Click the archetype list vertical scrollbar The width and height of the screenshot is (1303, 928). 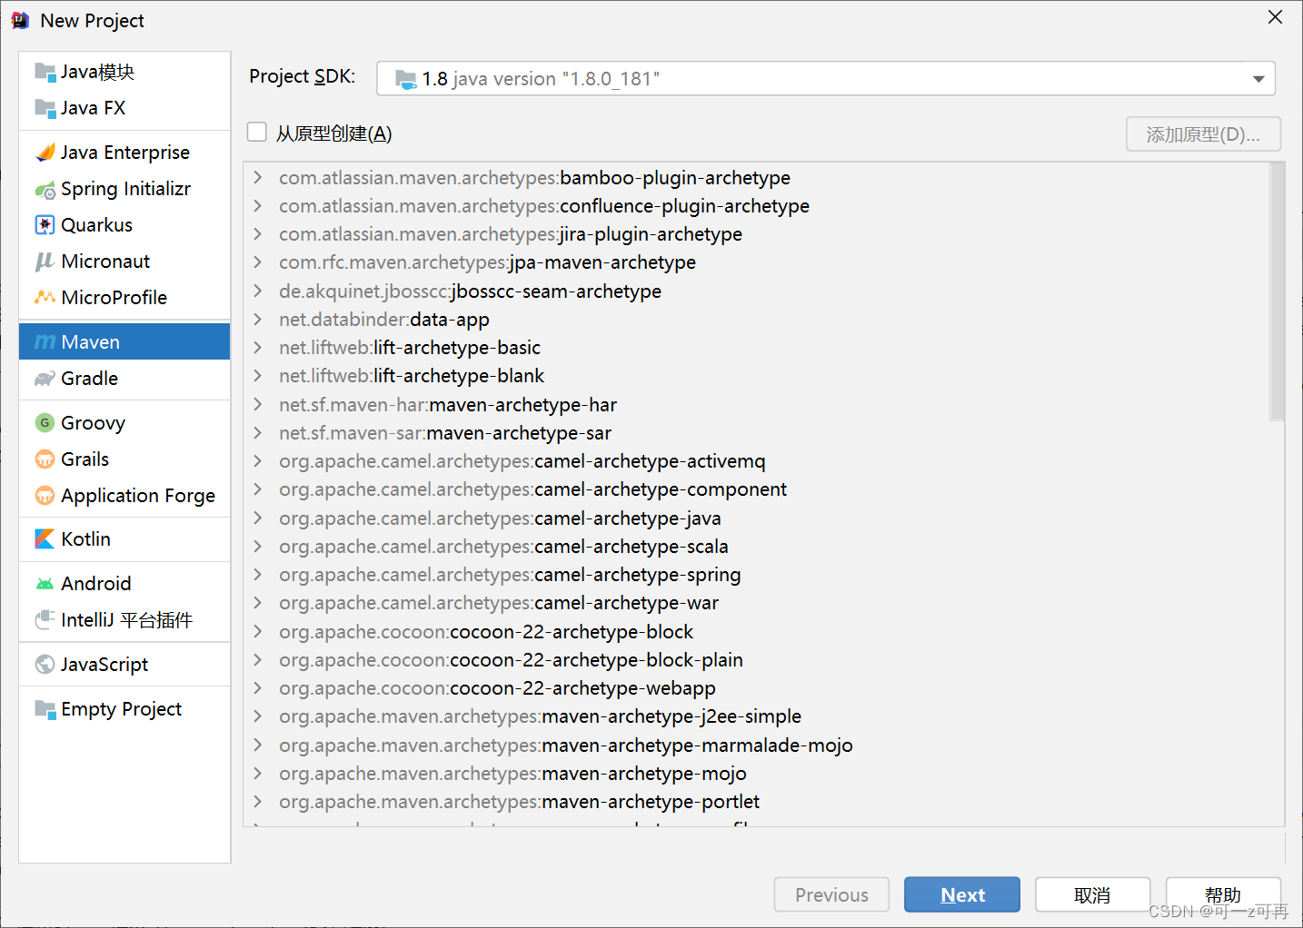pos(1277,291)
